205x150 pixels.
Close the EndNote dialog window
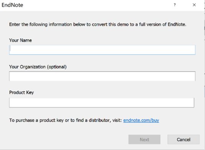[194, 5]
